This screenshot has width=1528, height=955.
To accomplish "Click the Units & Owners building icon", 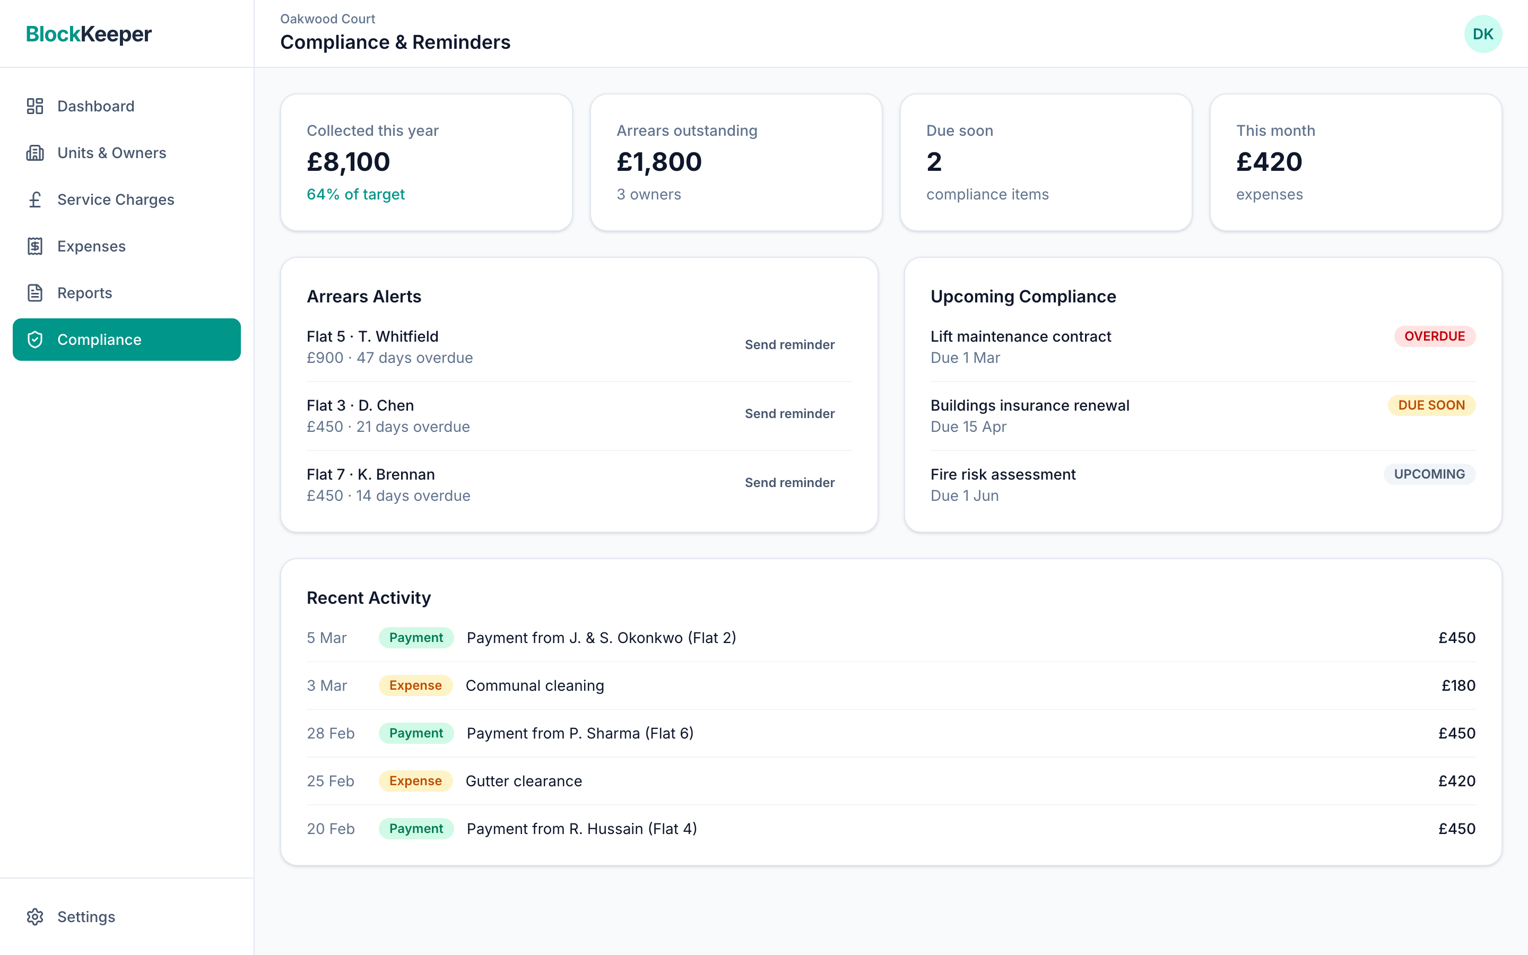I will (36, 153).
